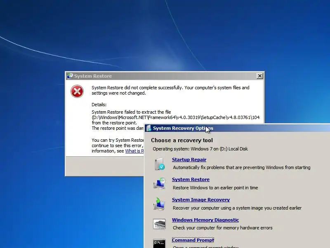The image size is (330, 248).
Task: Click 'Restore Windows to an earlier point in time' text
Action: click(x=215, y=188)
